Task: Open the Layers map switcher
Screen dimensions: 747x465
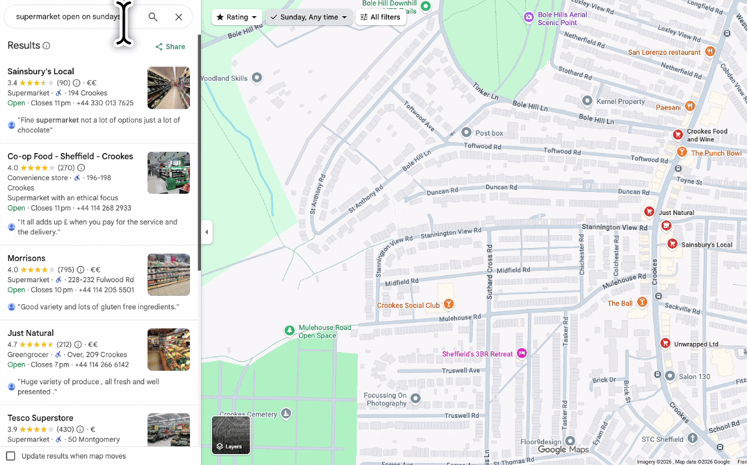Action: [231, 435]
